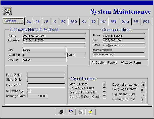
Task: Open the FRT tab
Action: click(x=114, y=22)
